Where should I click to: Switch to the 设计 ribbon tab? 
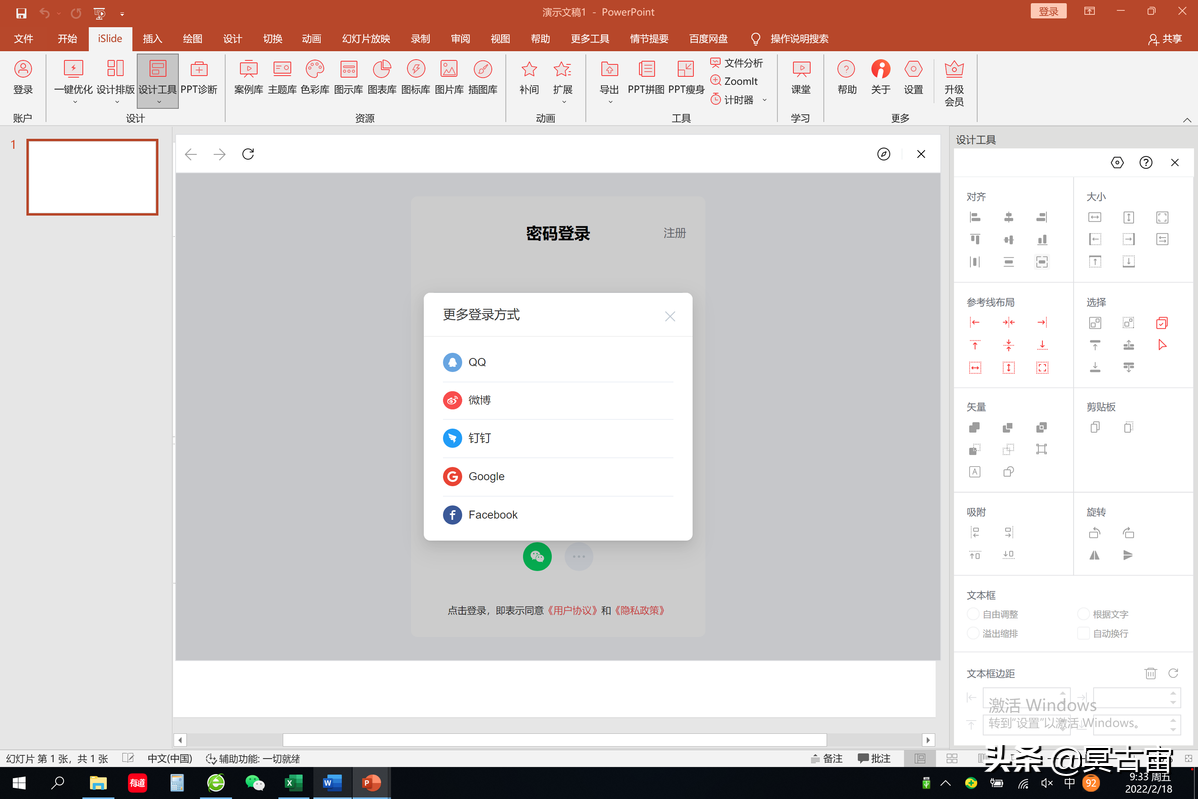pyautogui.click(x=232, y=39)
